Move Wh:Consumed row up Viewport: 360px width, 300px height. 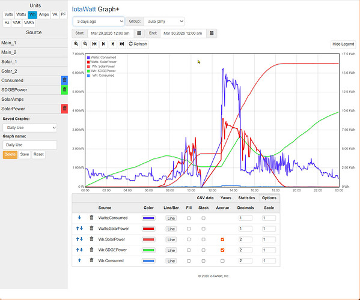(79, 260)
